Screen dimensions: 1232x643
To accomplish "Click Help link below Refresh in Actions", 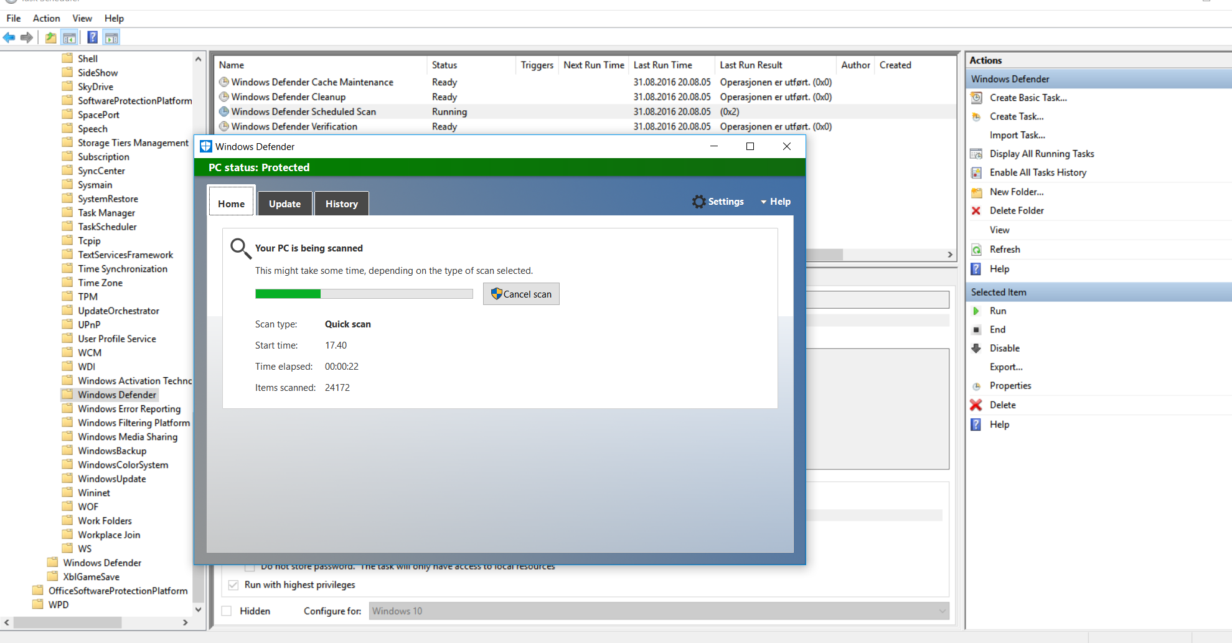I will (1000, 269).
